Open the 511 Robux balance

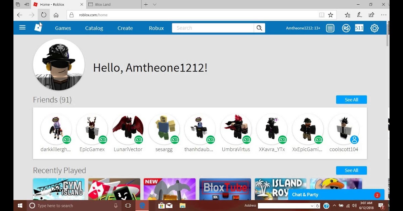click(359, 28)
